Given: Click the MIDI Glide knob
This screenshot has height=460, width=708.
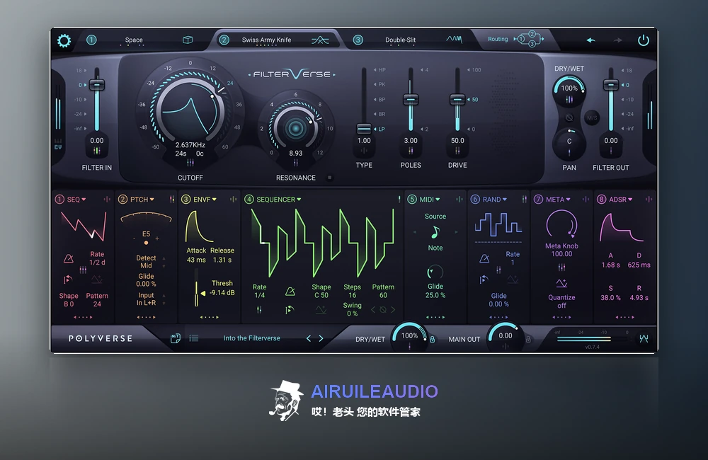Looking at the screenshot, I should point(435,272).
